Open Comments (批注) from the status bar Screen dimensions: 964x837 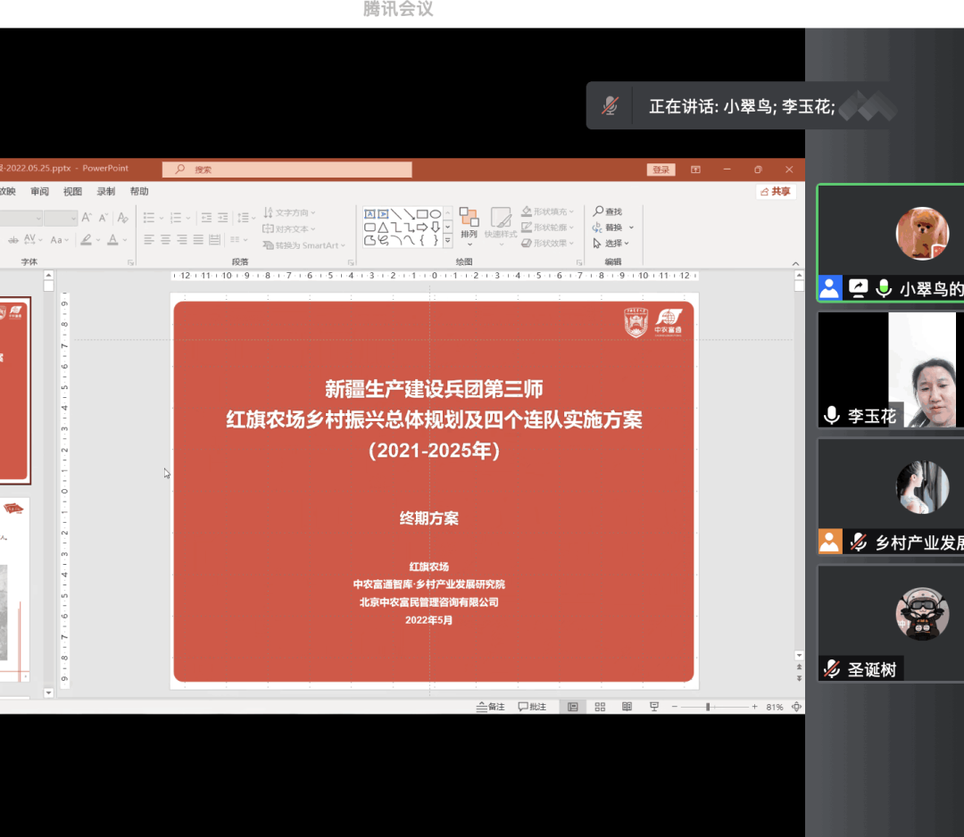(x=532, y=707)
